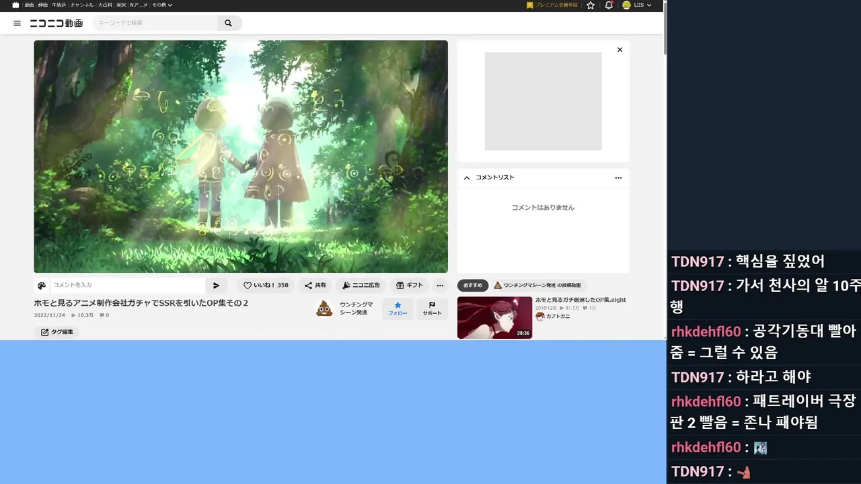Image resolution: width=861 pixels, height=484 pixels.
Task: Click the Niconico TV icon in the top bar
Action: [15, 5]
